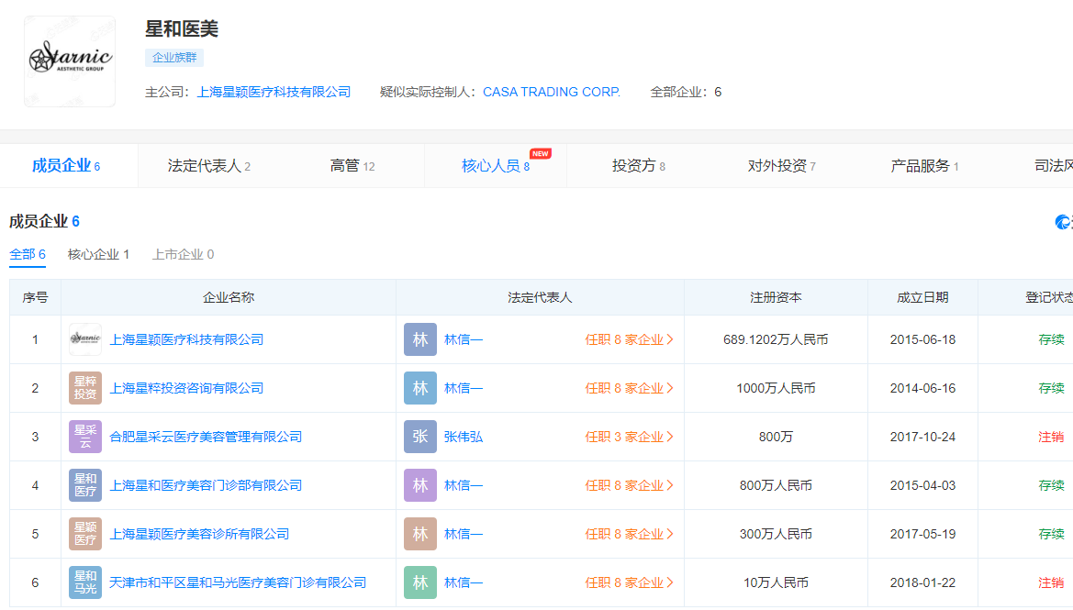1073x610 pixels.
Task: Click the blue icon right of 成员企业 heading
Action: click(1063, 222)
